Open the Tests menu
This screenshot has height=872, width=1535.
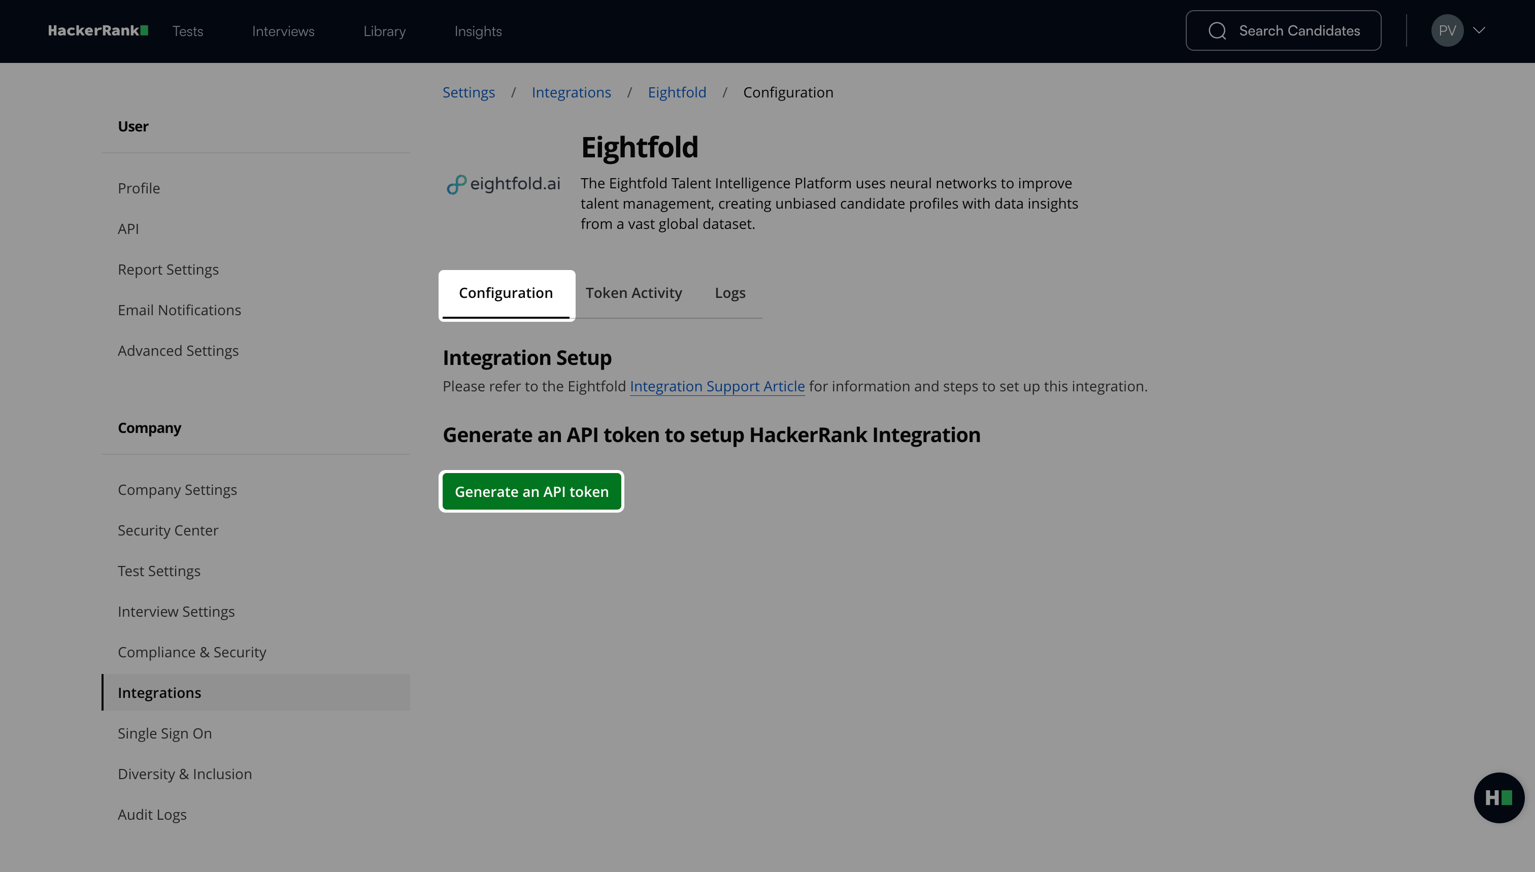pos(187,31)
